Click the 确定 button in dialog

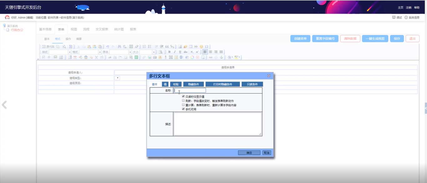[x=249, y=153]
